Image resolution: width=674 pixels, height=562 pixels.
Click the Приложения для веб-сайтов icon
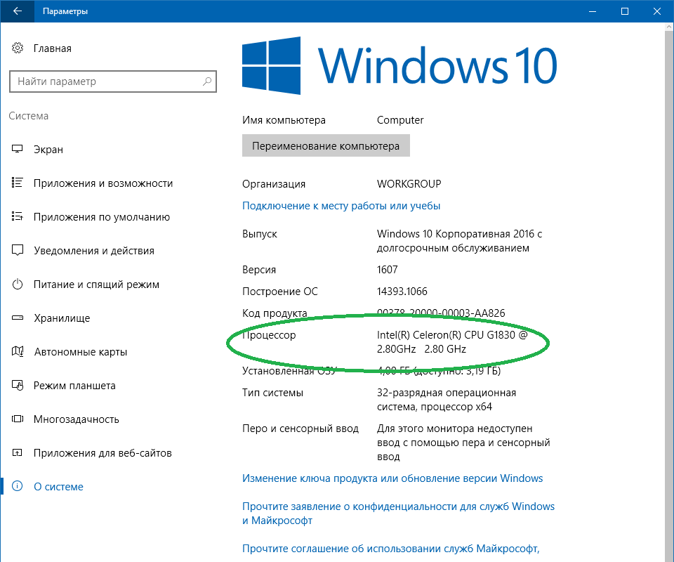pyautogui.click(x=17, y=453)
